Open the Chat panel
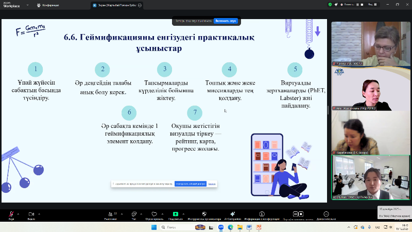Image resolution: width=412 pixels, height=232 pixels. pos(134,214)
